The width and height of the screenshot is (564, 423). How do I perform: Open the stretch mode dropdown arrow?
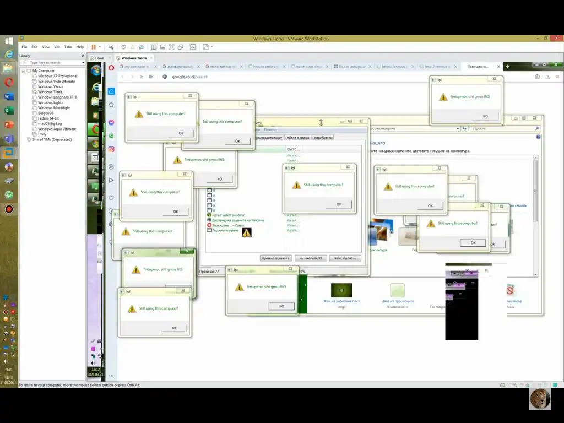coord(212,47)
